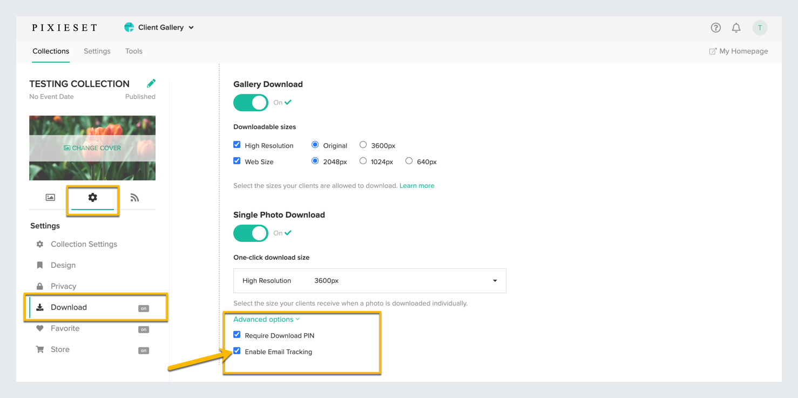Open the help question mark icon
This screenshot has width=798, height=398.
715,28
